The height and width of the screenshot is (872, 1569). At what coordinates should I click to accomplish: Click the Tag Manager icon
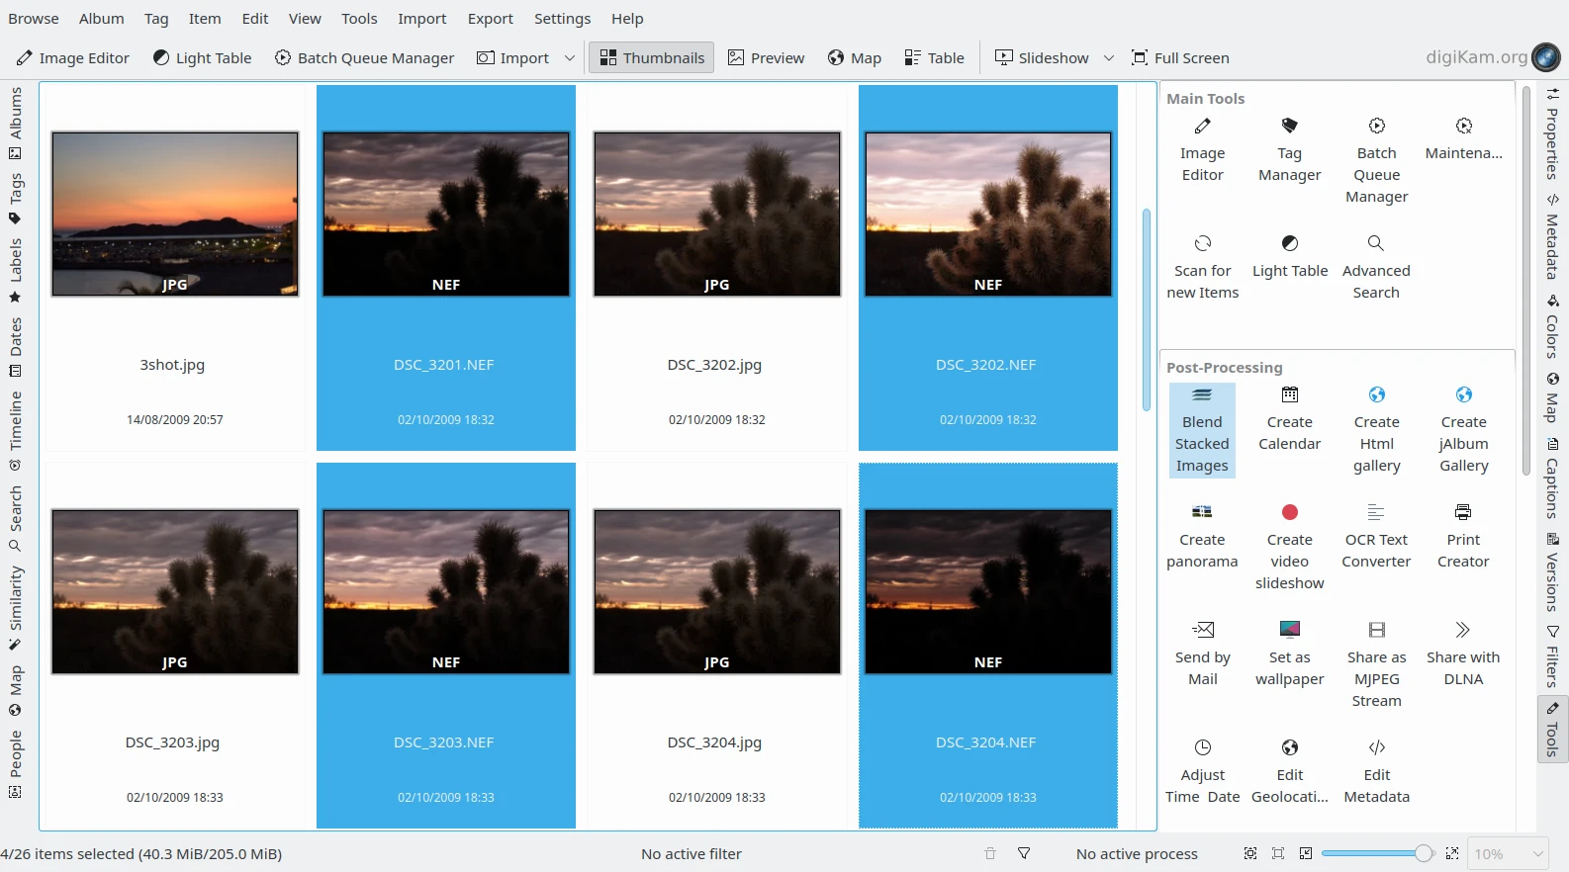click(1289, 127)
